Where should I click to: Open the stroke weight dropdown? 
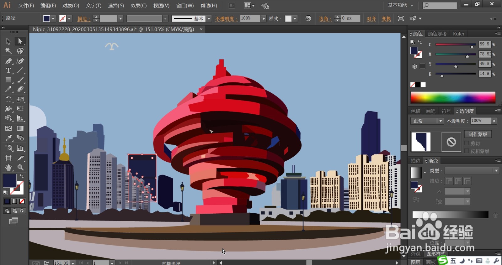[120, 18]
